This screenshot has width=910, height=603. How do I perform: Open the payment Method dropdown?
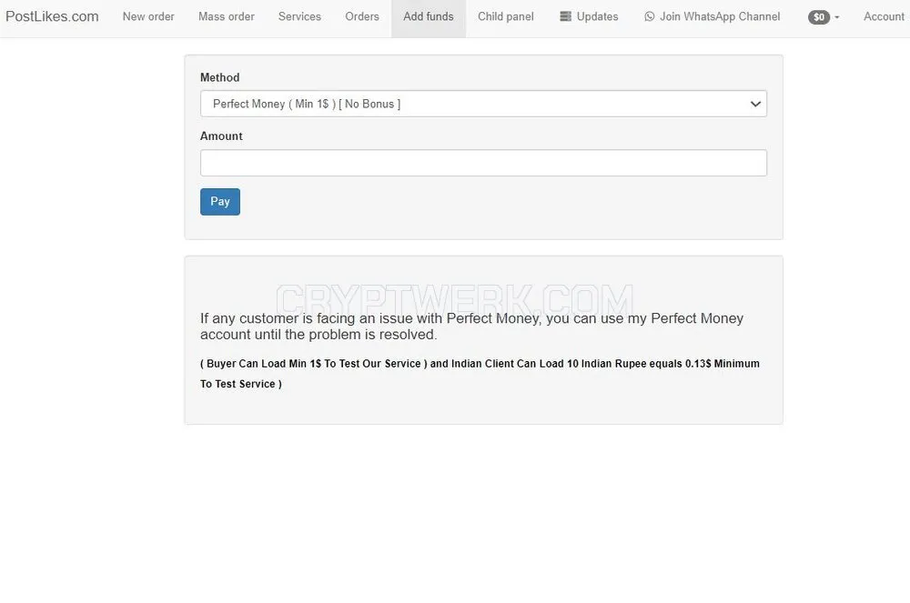483,104
